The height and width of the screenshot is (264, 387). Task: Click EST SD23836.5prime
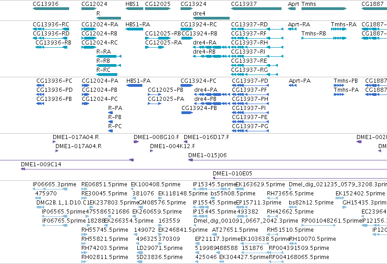140,262
